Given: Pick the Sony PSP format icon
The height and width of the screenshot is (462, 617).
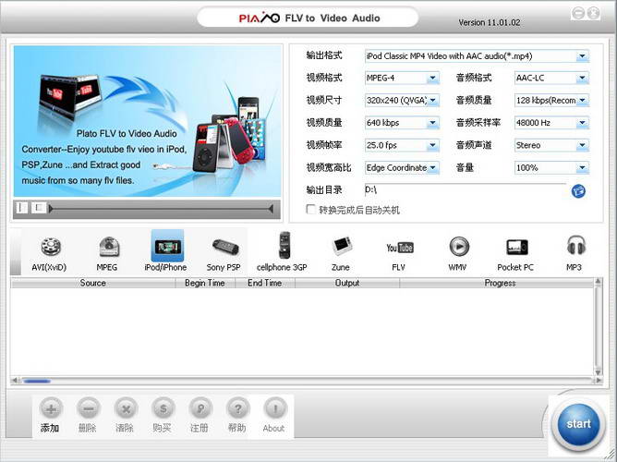Looking at the screenshot, I should [224, 247].
